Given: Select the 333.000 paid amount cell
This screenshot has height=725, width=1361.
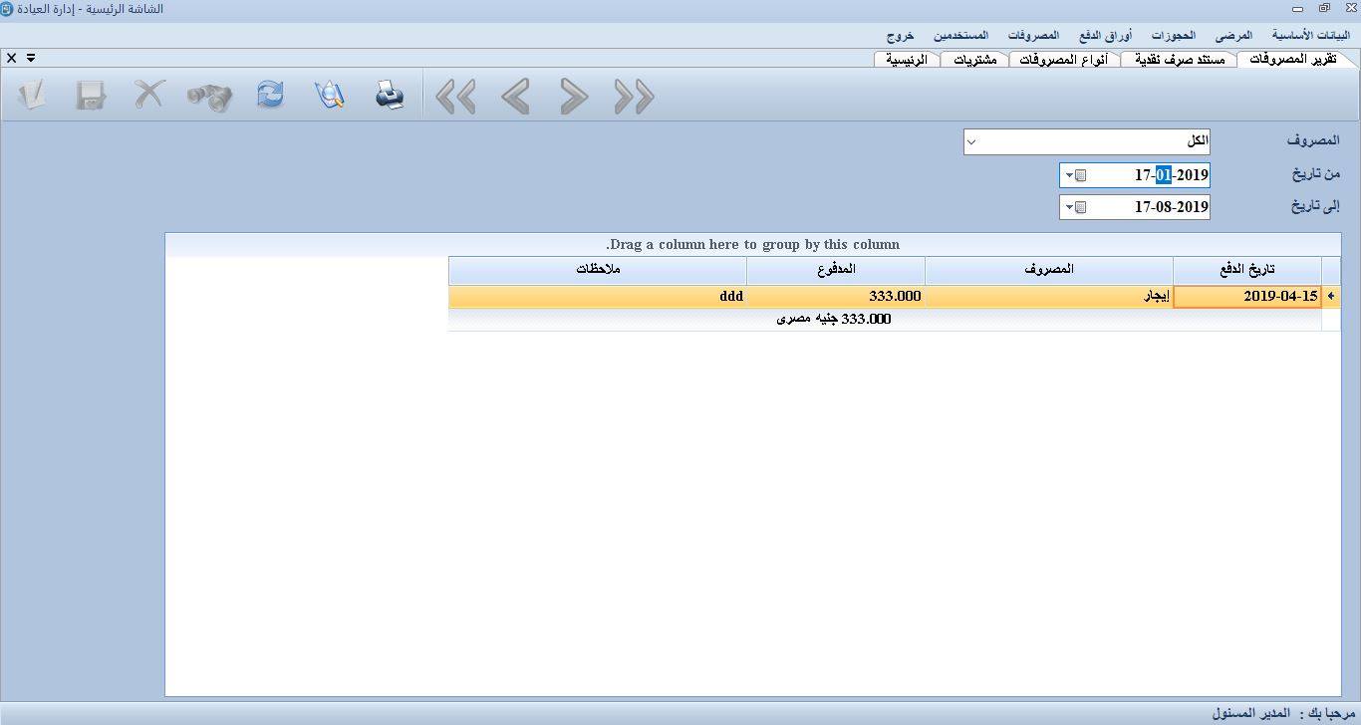Looking at the screenshot, I should pyautogui.click(x=835, y=296).
